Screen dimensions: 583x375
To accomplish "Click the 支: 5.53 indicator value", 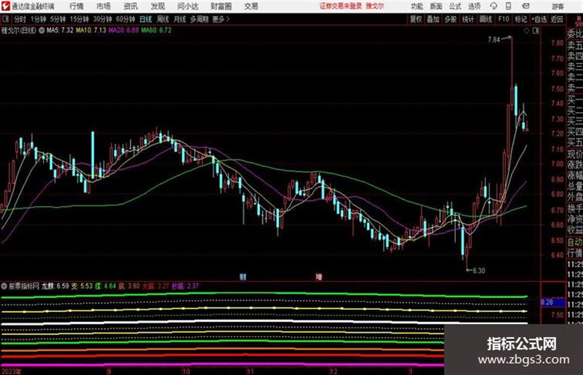I will click(82, 286).
